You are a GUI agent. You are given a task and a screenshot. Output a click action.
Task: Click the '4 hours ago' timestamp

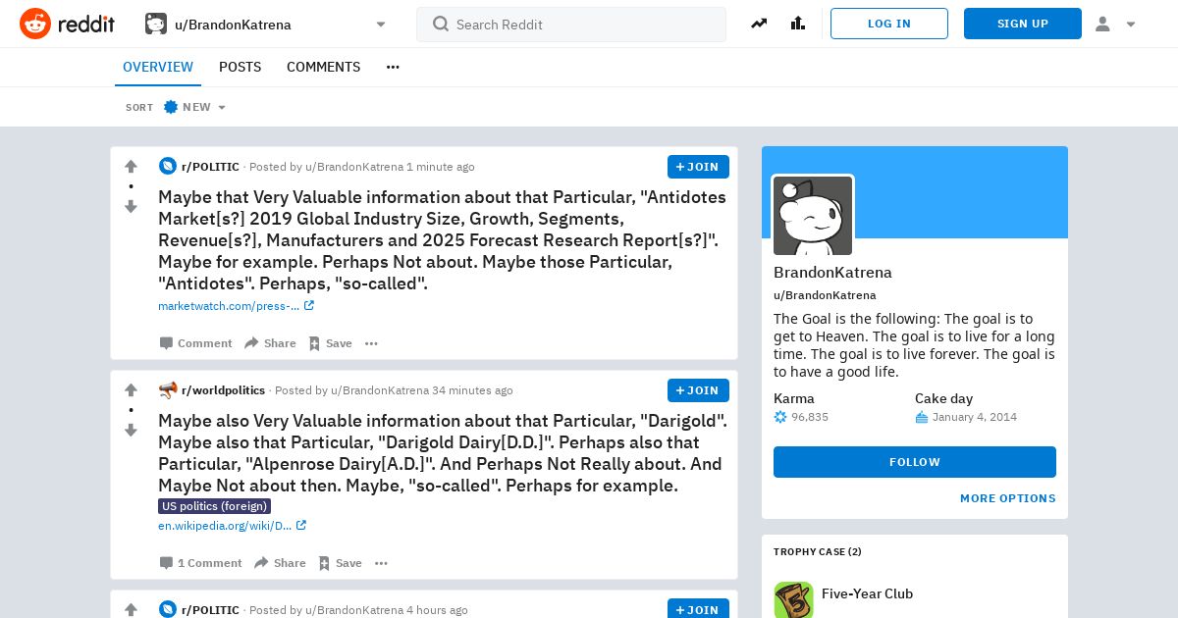coord(437,610)
